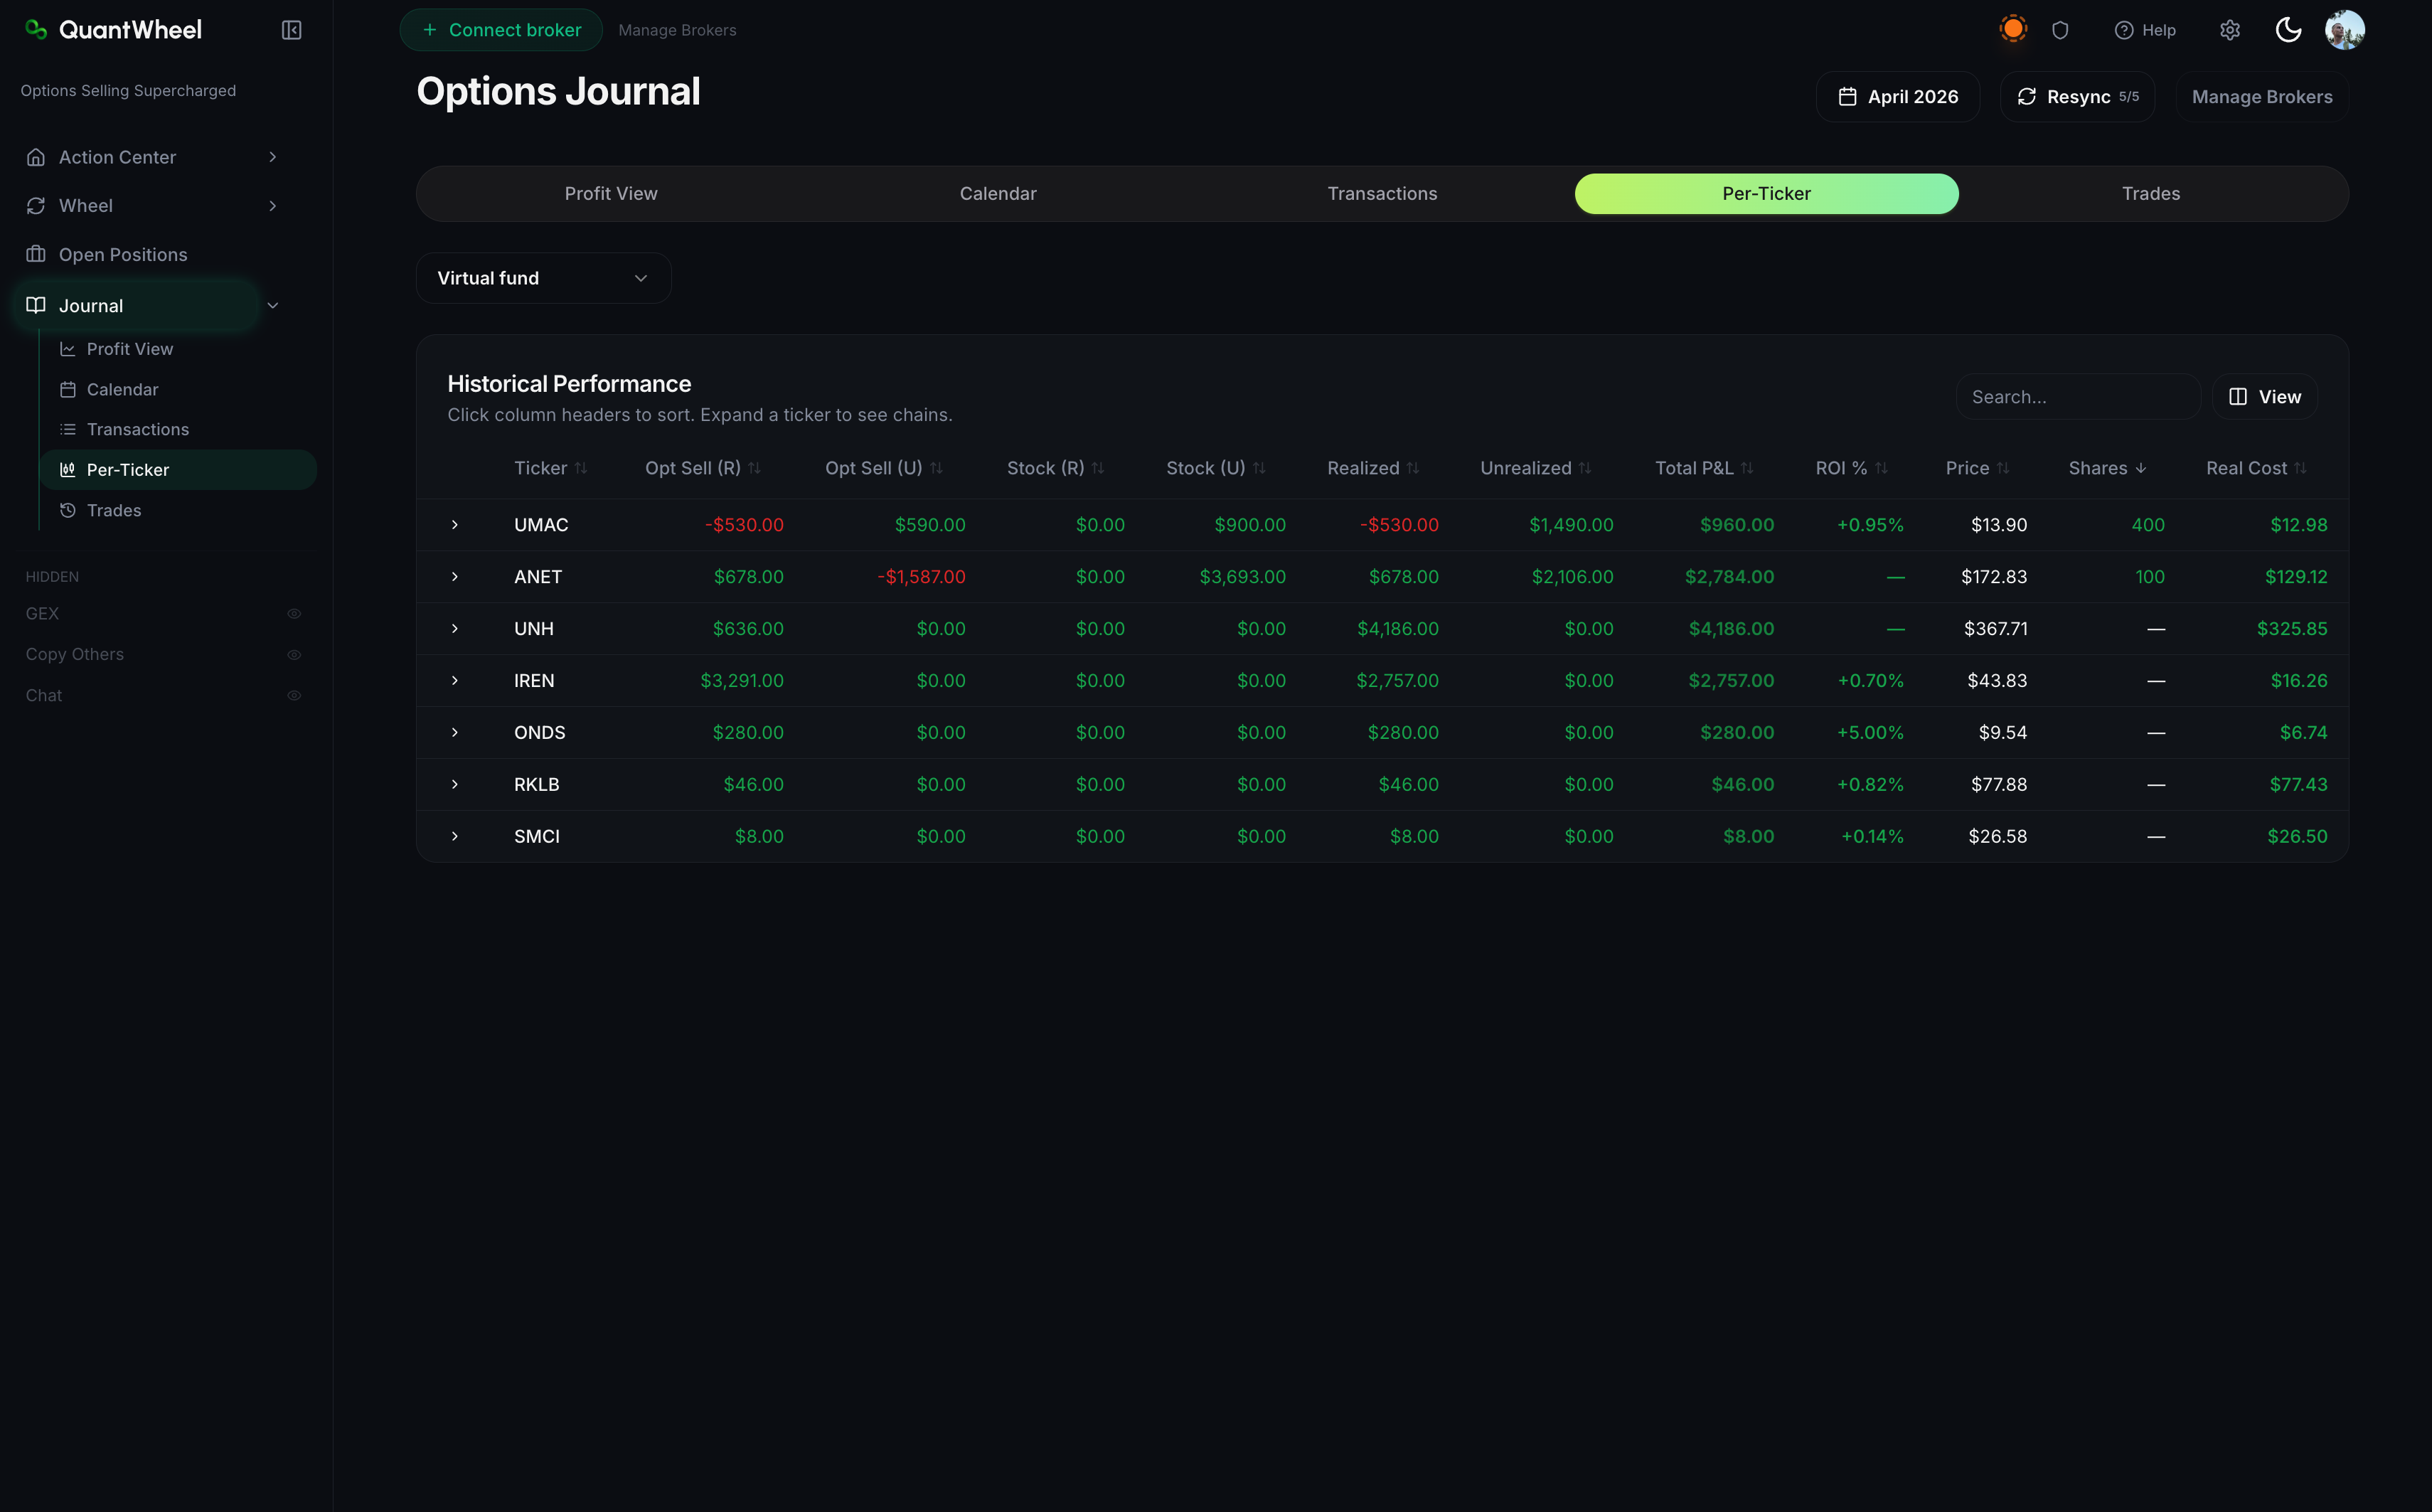Sort by Stock (R) column
The height and width of the screenshot is (1512, 2432).
[x=1055, y=469]
